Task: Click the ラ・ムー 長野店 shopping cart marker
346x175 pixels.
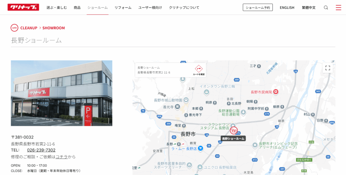Action: tap(200, 148)
